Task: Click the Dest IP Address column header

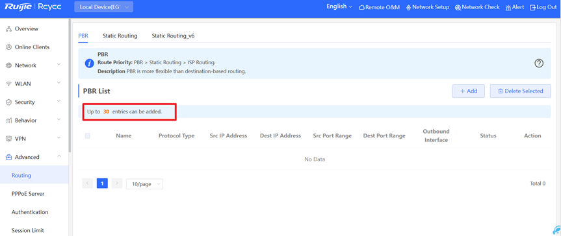Action: point(280,136)
